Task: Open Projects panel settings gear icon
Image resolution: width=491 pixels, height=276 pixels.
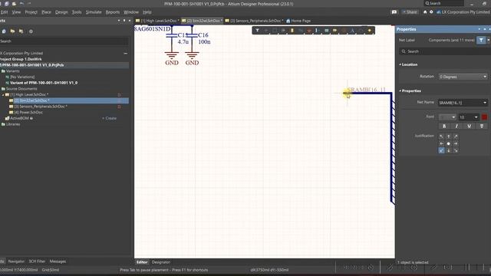Action: pyautogui.click(x=31, y=31)
